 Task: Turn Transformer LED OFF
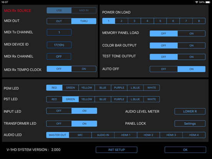(x=59, y=124)
